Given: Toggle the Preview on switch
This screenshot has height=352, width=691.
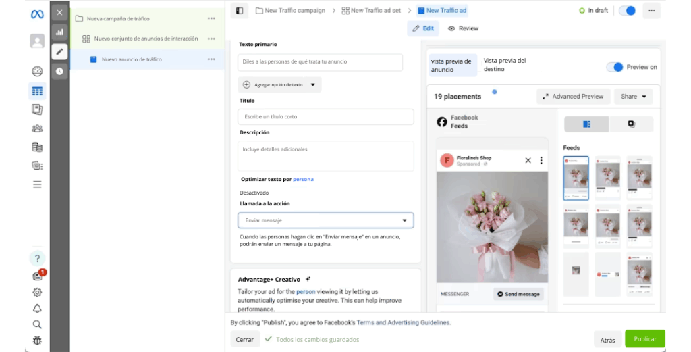Looking at the screenshot, I should pyautogui.click(x=614, y=67).
